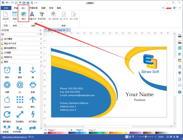
Task: Switch to the 页面布局 ribbon tab
Action: point(33,8)
